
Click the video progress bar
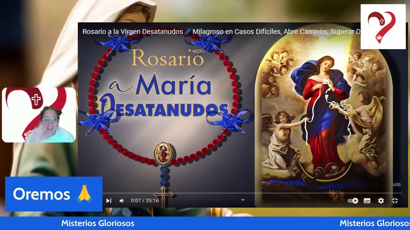tap(252, 193)
